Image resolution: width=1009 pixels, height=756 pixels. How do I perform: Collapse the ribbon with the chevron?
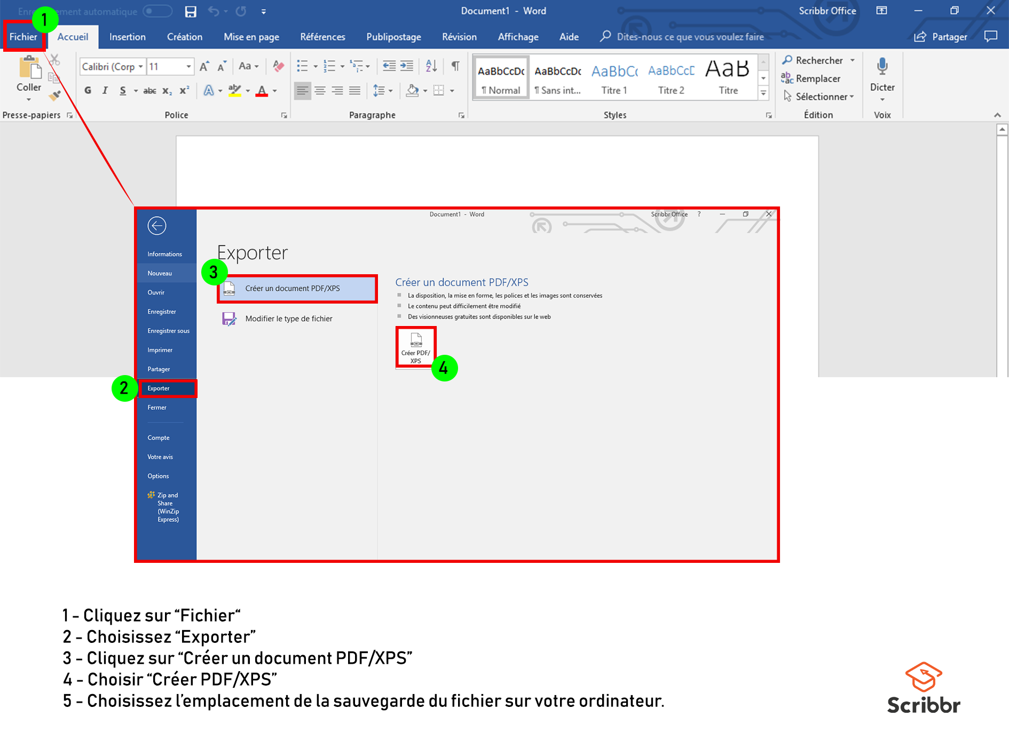997,115
